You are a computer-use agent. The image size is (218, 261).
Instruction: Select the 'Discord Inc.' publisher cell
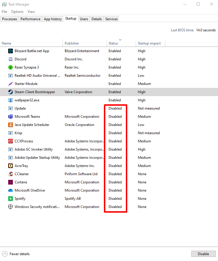point(74,59)
